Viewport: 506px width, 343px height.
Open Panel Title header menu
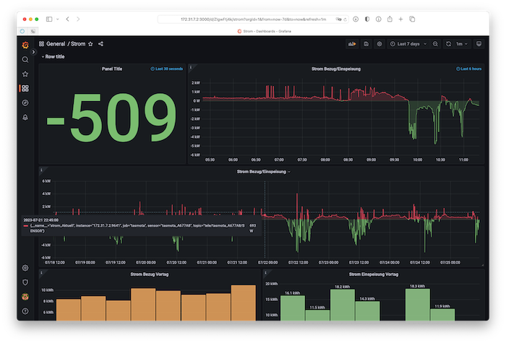[x=112, y=69]
